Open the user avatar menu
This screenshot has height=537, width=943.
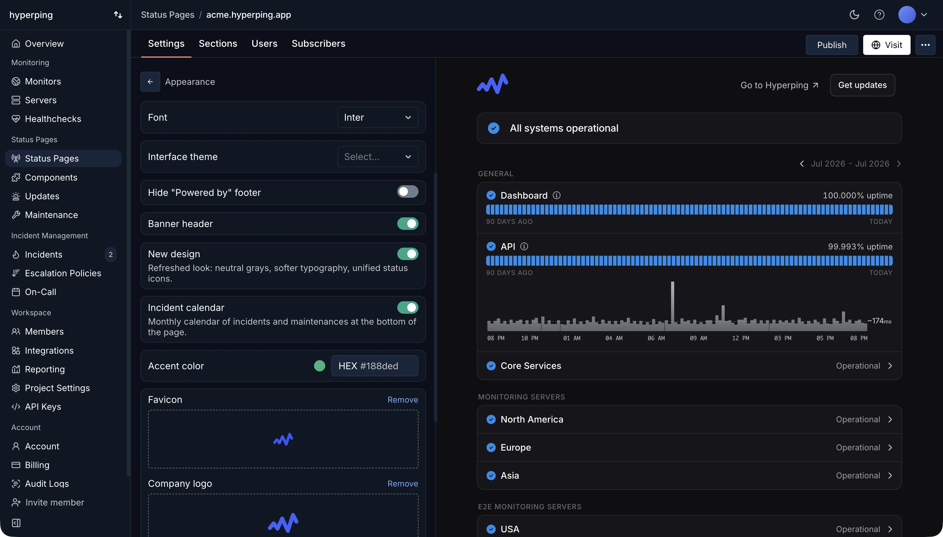(913, 15)
